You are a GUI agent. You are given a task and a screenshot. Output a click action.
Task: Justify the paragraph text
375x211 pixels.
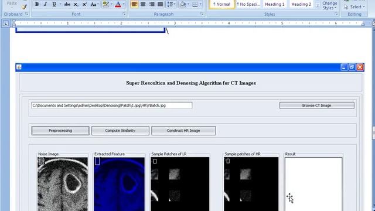160,4
